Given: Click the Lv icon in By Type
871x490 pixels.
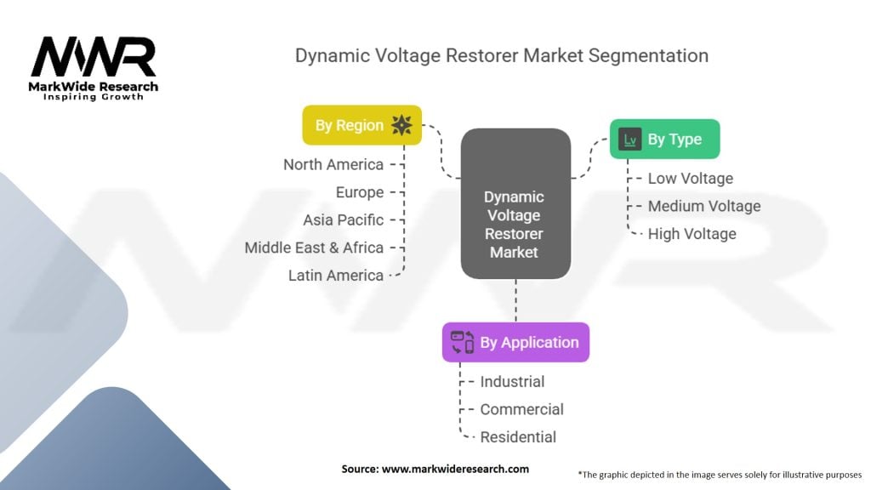Looking at the screenshot, I should coord(630,140).
